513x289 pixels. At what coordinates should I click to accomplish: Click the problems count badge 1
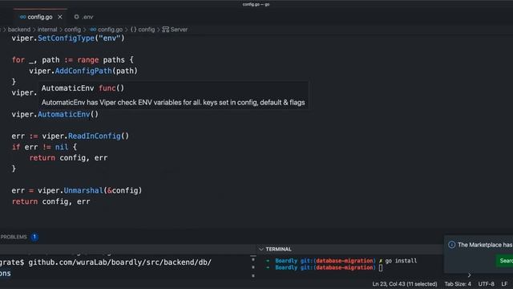point(34,237)
